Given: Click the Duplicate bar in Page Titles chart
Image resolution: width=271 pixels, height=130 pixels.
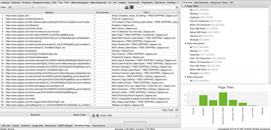Looking at the screenshot, I should point(203,100).
